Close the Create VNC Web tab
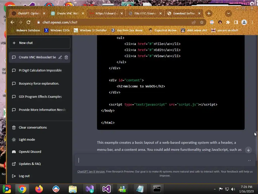 83,14
